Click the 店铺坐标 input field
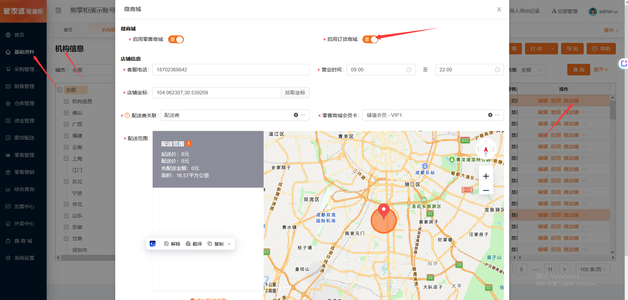Image resolution: width=628 pixels, height=300 pixels. [x=217, y=92]
